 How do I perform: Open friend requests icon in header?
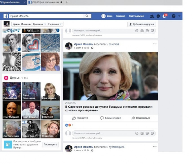coord(152,16)
